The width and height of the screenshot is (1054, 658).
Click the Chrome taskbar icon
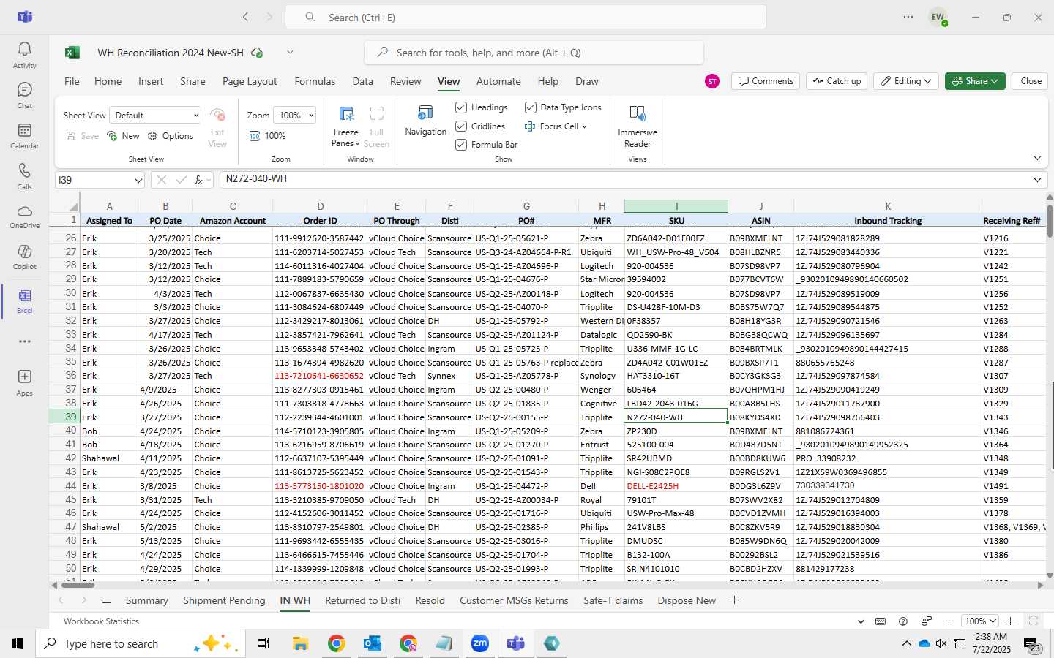click(x=336, y=643)
